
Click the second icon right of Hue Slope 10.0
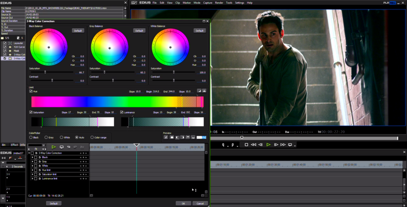tap(204, 91)
